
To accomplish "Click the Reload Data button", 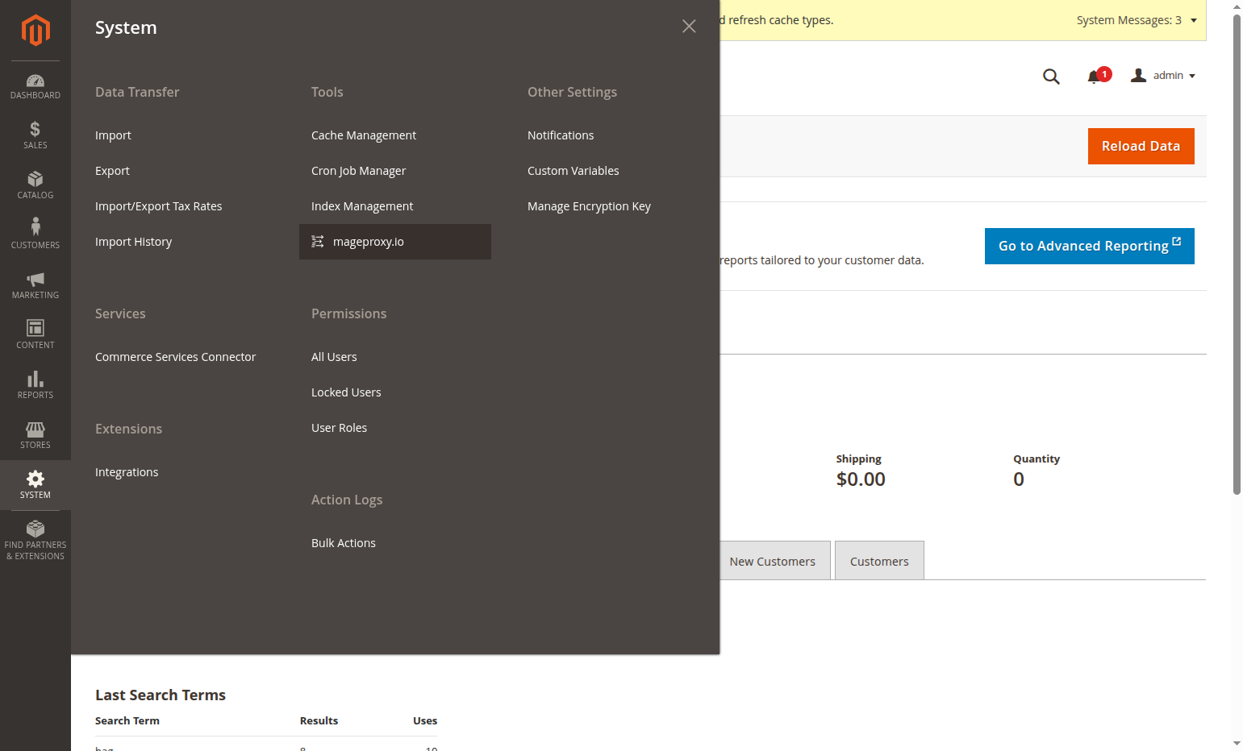I will click(x=1141, y=146).
